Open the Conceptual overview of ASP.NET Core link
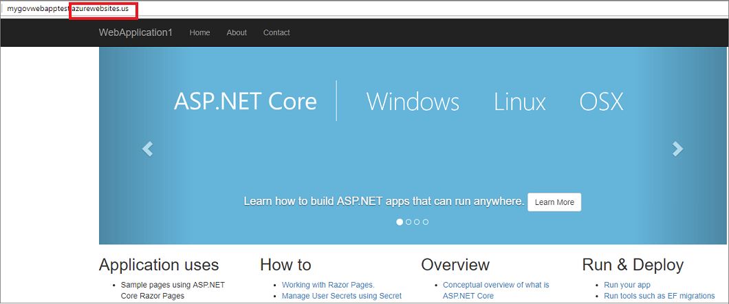Image resolution: width=729 pixels, height=304 pixels. [495, 285]
